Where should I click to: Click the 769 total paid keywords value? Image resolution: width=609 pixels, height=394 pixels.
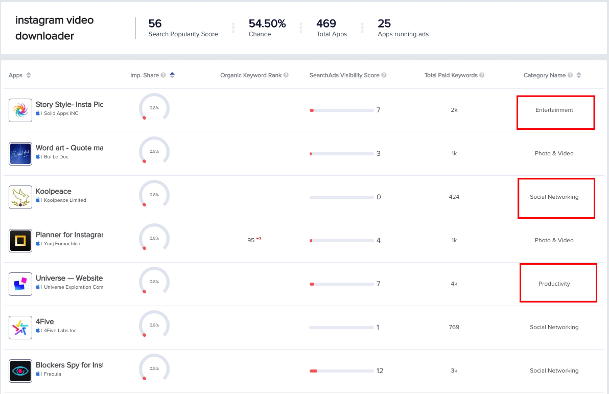(x=454, y=327)
